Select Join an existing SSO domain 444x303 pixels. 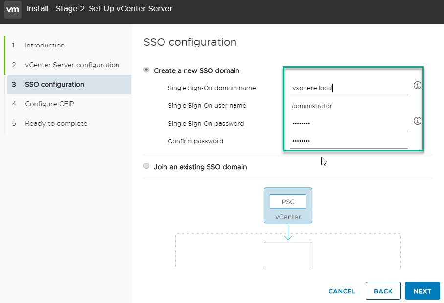(146, 167)
